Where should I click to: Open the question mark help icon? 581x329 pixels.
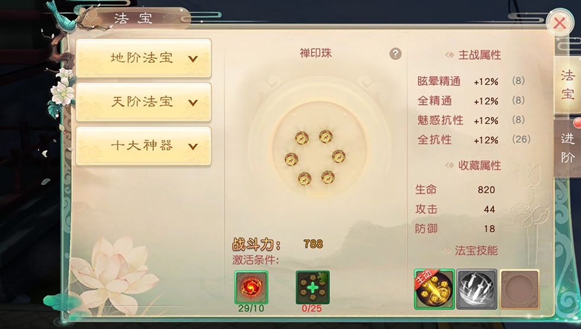395,54
